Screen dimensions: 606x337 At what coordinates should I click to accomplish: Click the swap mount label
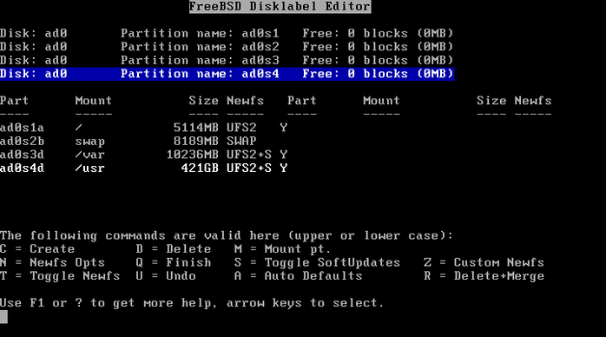[x=89, y=142]
